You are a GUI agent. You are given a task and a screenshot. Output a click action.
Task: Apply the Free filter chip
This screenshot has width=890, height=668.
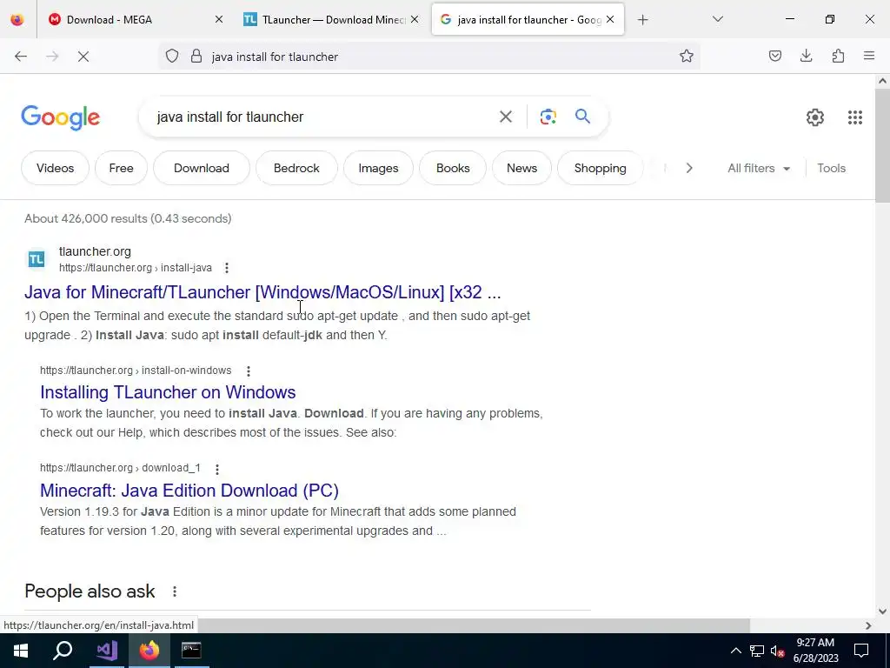click(121, 168)
